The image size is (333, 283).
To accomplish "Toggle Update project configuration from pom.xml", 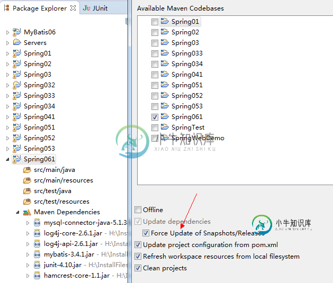I will 138,245.
